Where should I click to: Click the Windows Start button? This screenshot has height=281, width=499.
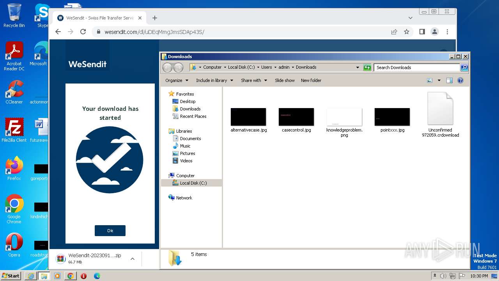coord(11,276)
